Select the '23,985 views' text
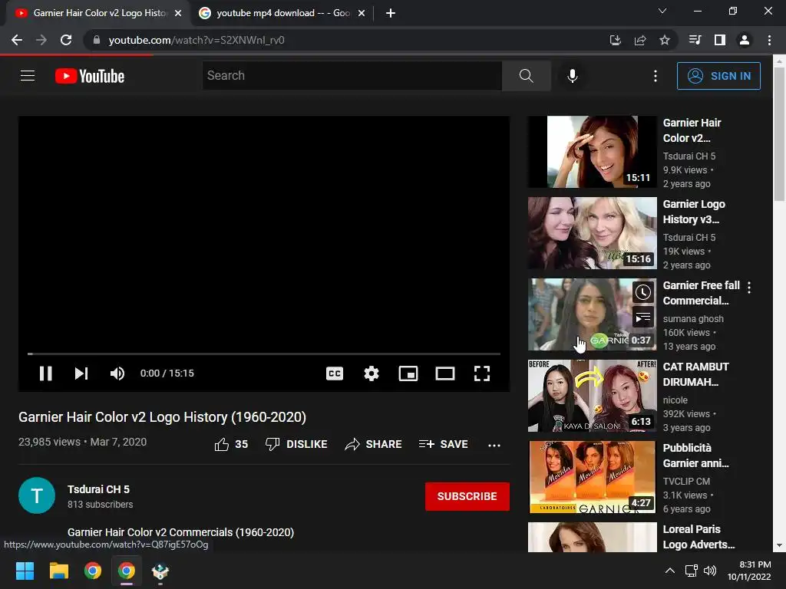The height and width of the screenshot is (589, 786). pos(49,442)
